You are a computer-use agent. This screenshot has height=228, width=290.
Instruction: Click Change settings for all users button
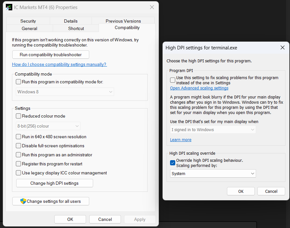pos(51,201)
